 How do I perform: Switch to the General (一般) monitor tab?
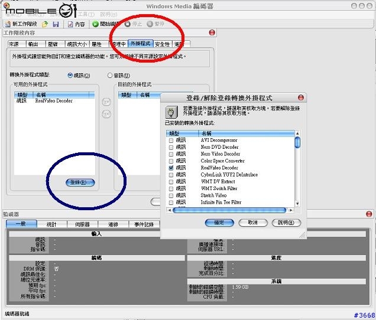coord(22,224)
